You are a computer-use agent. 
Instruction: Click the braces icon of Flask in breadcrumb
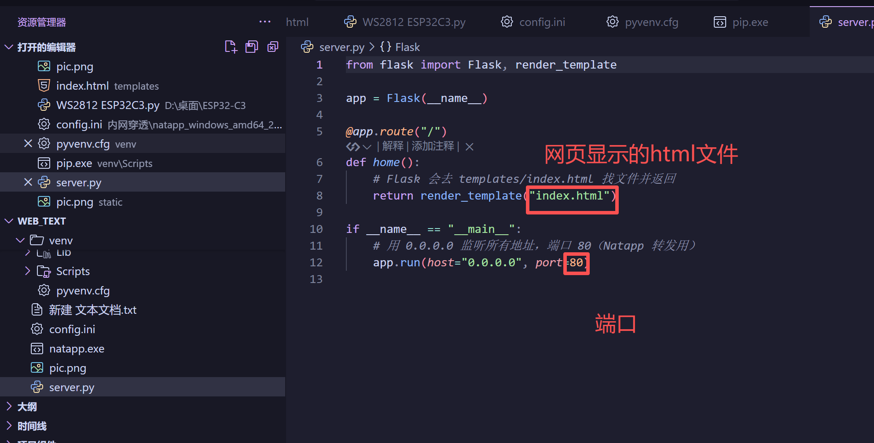pyautogui.click(x=386, y=47)
